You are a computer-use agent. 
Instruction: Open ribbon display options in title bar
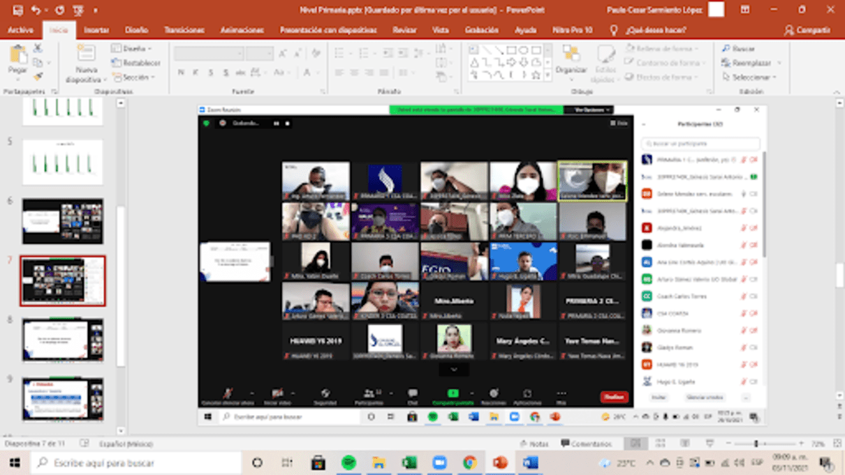[x=745, y=10]
